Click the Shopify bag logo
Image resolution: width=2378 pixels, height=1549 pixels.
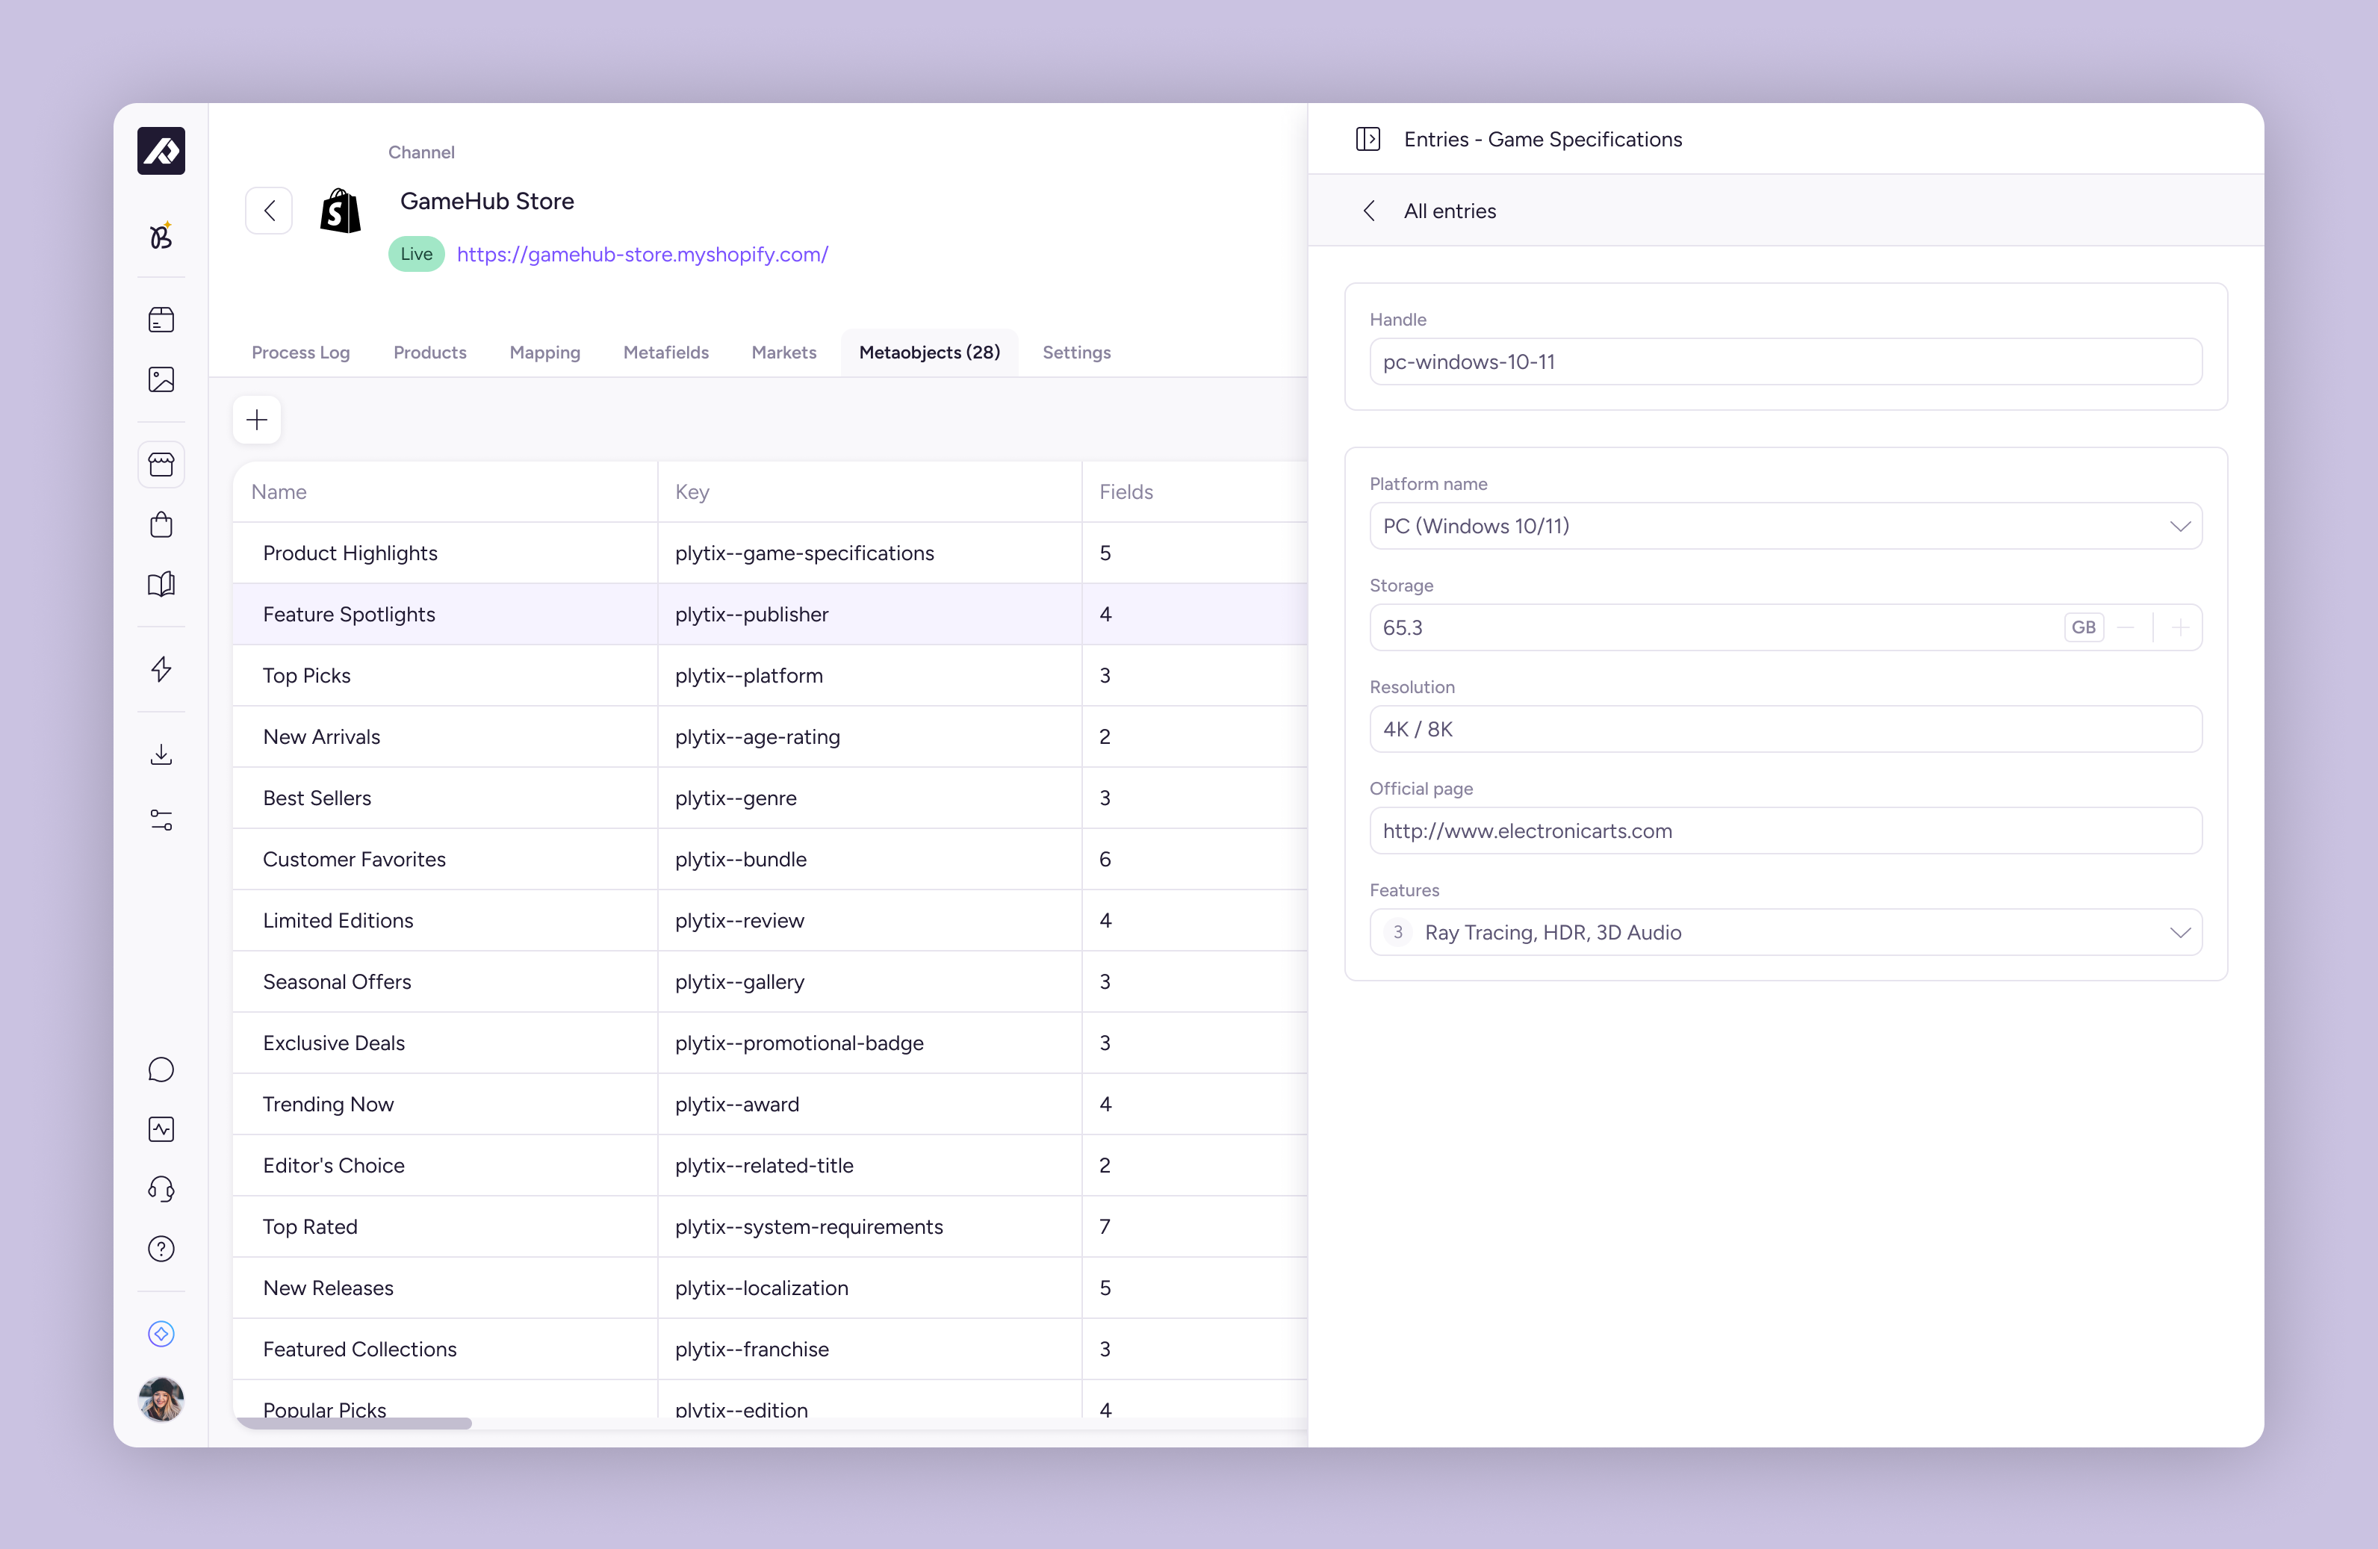340,211
